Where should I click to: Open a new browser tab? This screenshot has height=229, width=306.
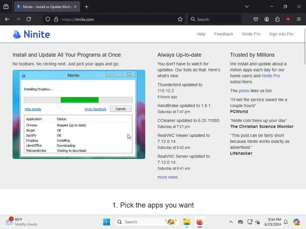click(86, 7)
